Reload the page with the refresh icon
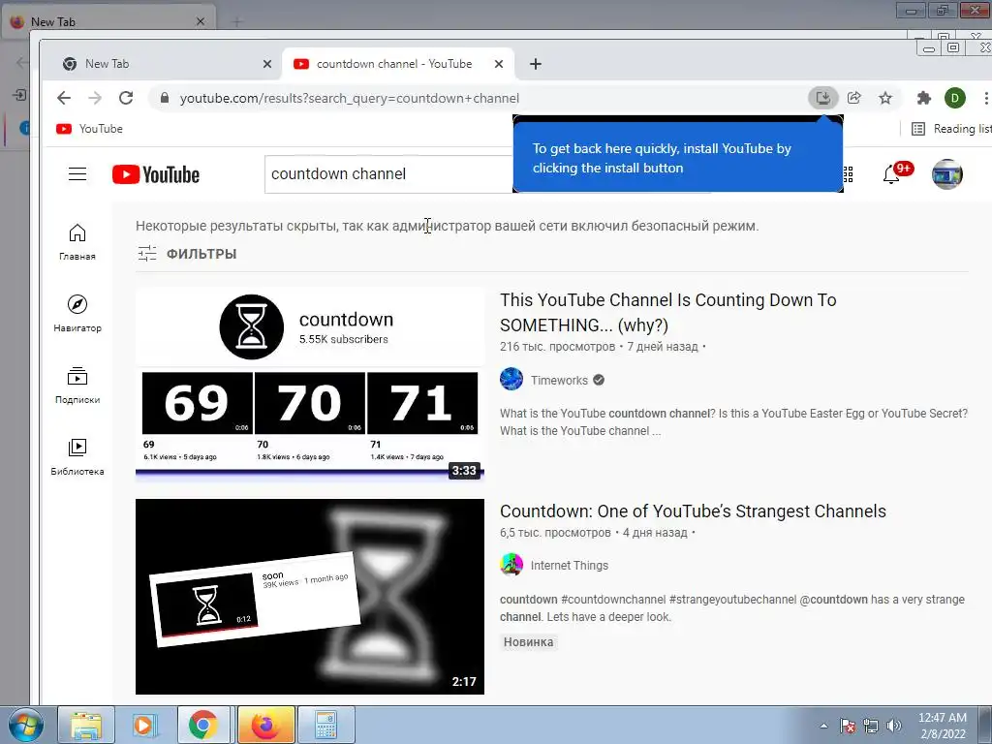The width and height of the screenshot is (992, 744). point(126,98)
